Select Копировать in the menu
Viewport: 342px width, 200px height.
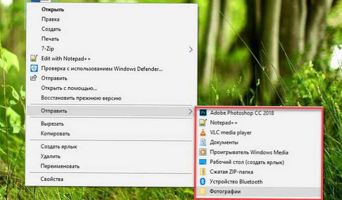click(55, 134)
